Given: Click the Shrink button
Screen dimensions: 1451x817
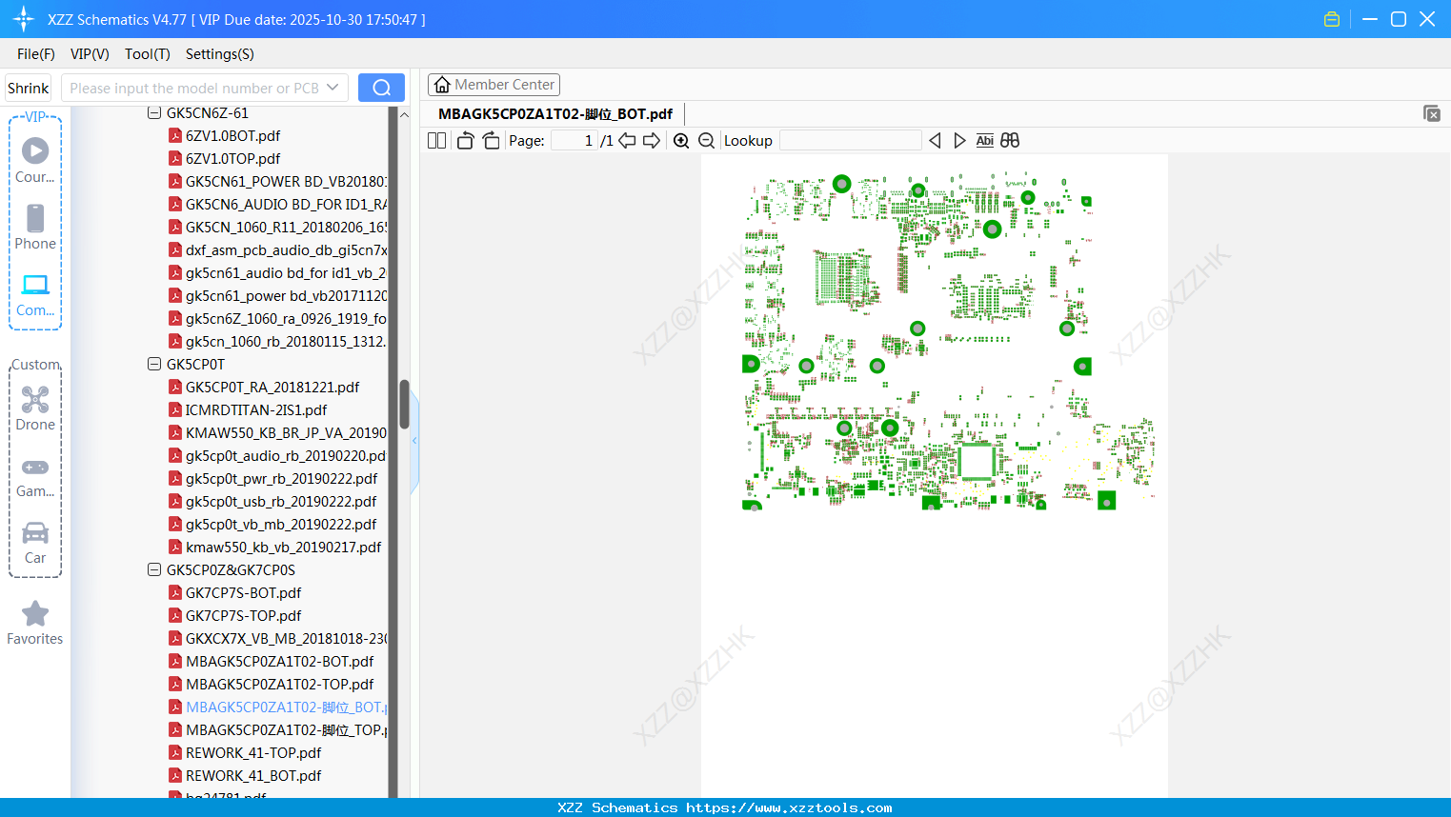Looking at the screenshot, I should point(29,88).
